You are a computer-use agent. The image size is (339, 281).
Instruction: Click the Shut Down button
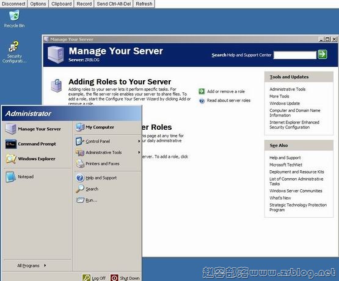click(x=125, y=278)
